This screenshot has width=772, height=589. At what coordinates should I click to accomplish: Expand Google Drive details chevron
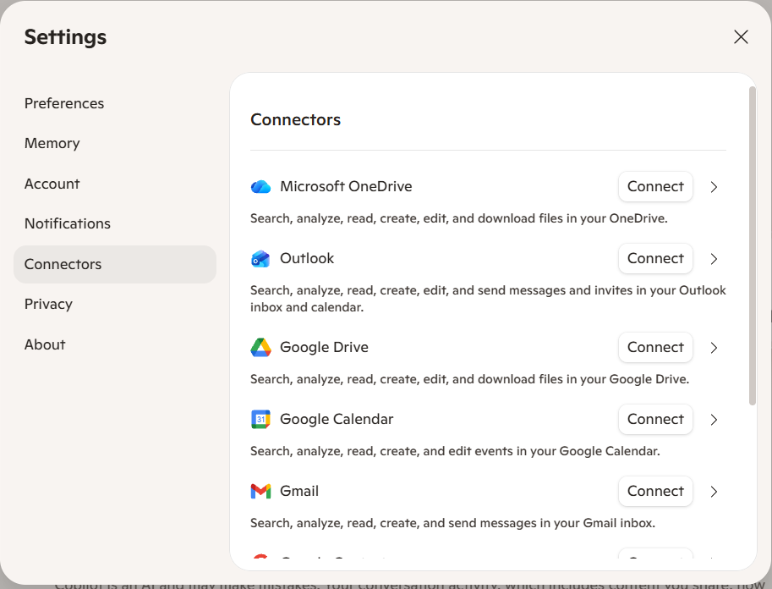click(714, 348)
